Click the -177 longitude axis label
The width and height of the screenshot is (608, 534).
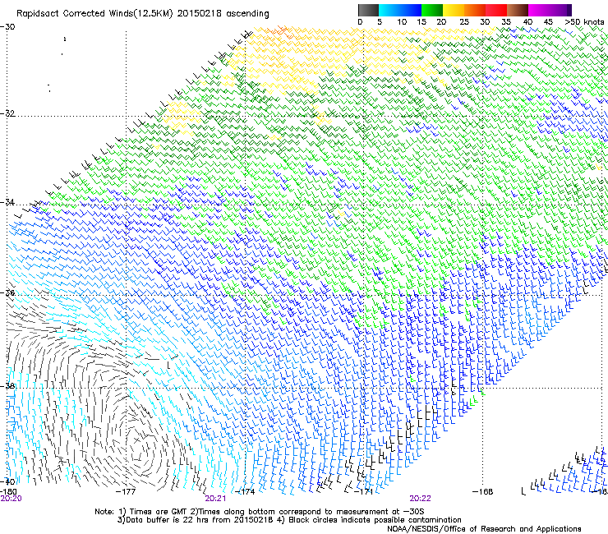[x=126, y=492]
